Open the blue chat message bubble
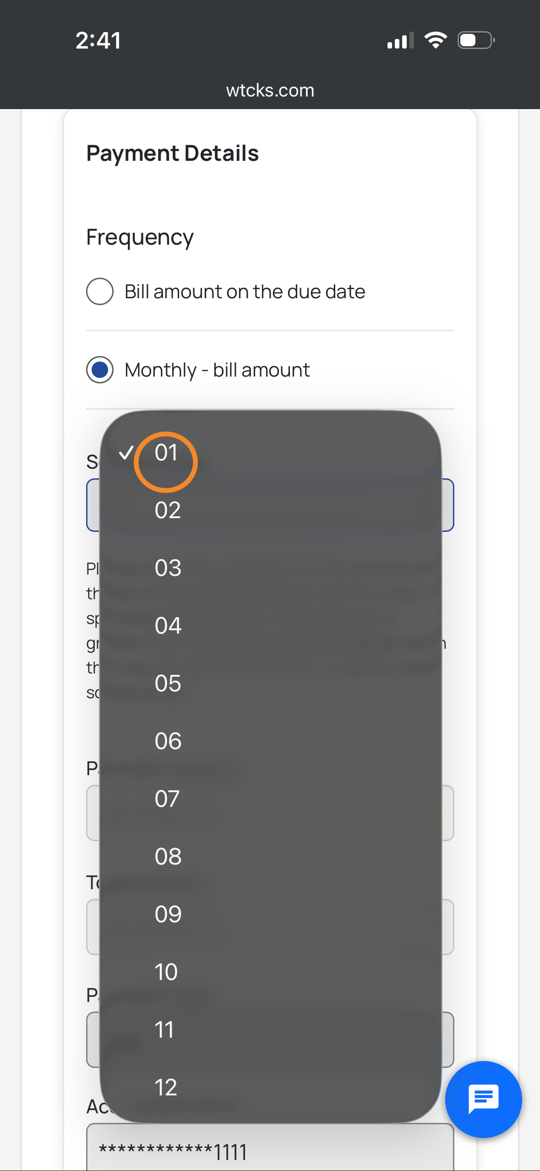This screenshot has height=1171, width=540. point(483,1099)
